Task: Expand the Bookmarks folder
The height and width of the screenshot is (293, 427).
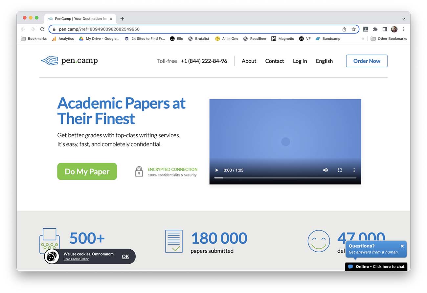Action: (x=34, y=38)
